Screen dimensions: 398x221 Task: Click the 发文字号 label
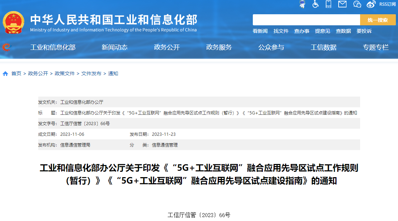[48, 124]
